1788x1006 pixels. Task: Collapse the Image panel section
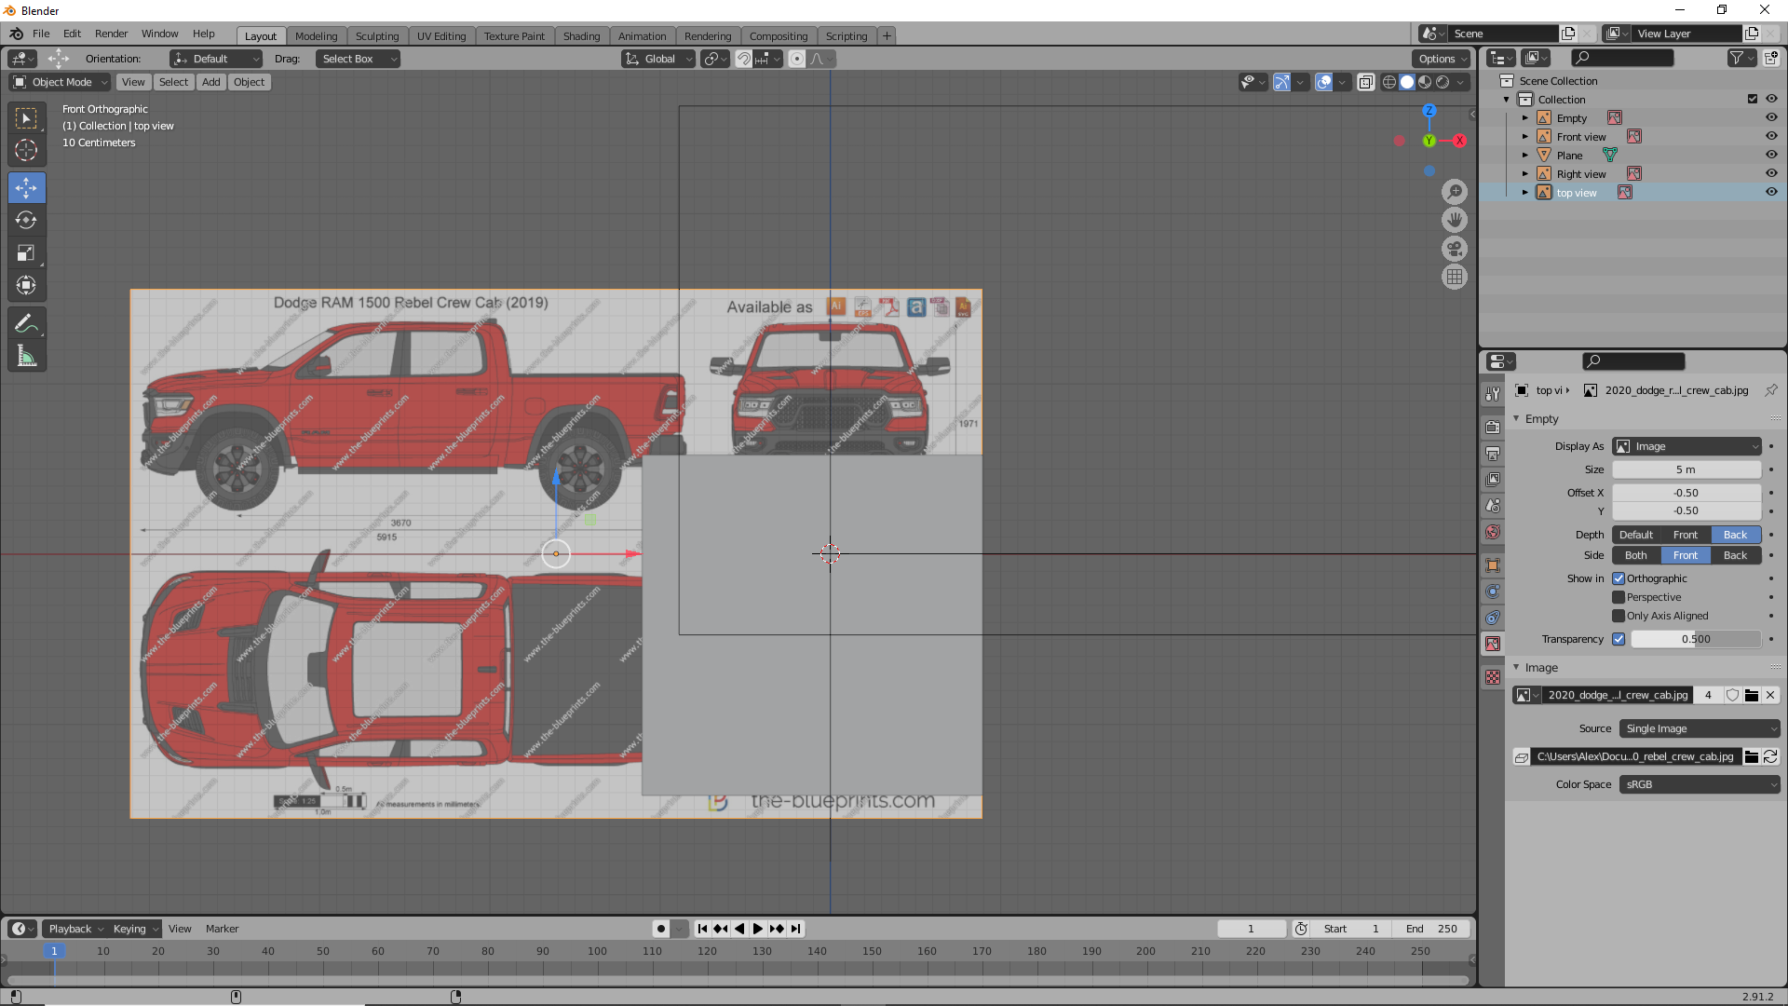[x=1516, y=668]
